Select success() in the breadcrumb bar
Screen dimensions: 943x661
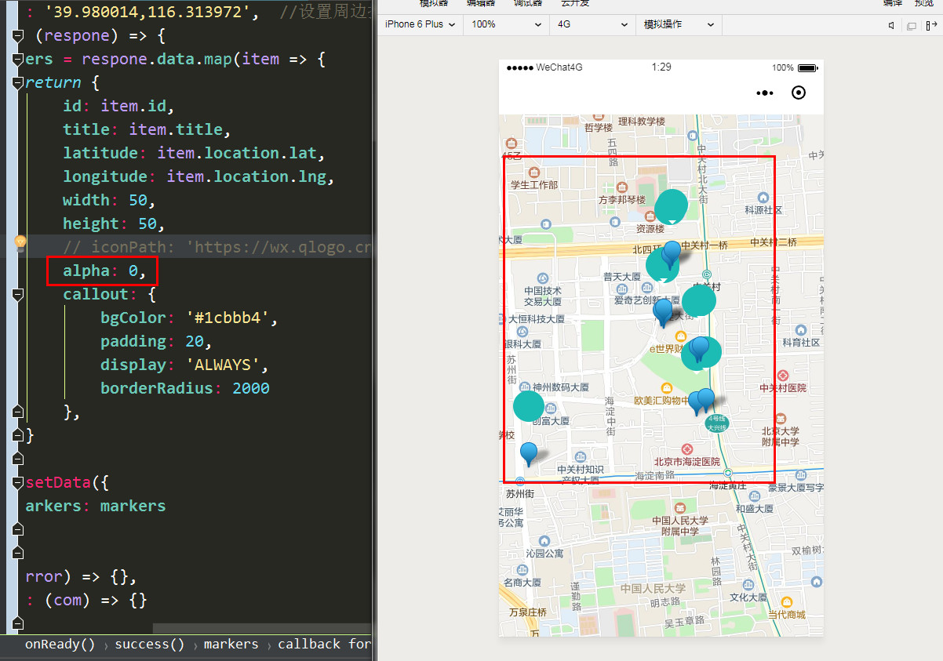click(149, 644)
